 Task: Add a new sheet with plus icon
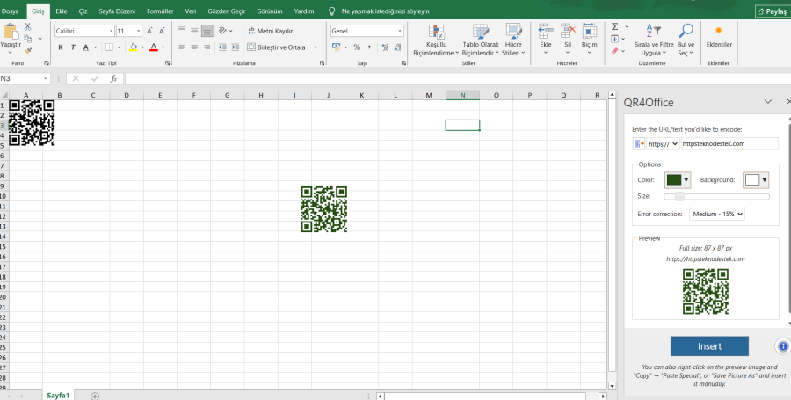tap(94, 396)
